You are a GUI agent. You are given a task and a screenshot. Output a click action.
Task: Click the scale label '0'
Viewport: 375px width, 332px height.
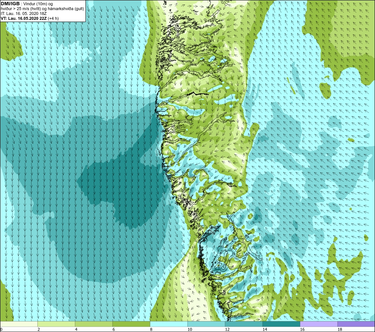pyautogui.click(x=1, y=329)
